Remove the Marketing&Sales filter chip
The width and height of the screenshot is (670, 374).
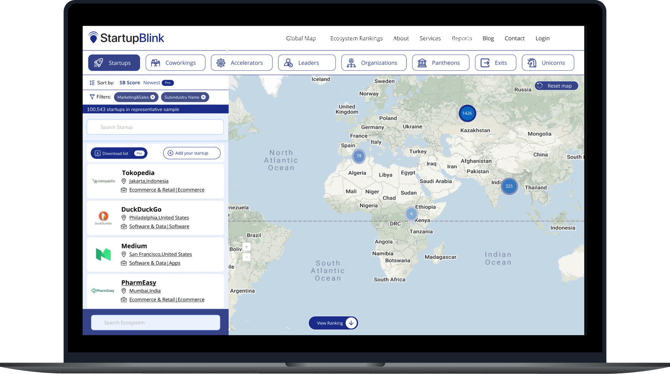pyautogui.click(x=152, y=97)
